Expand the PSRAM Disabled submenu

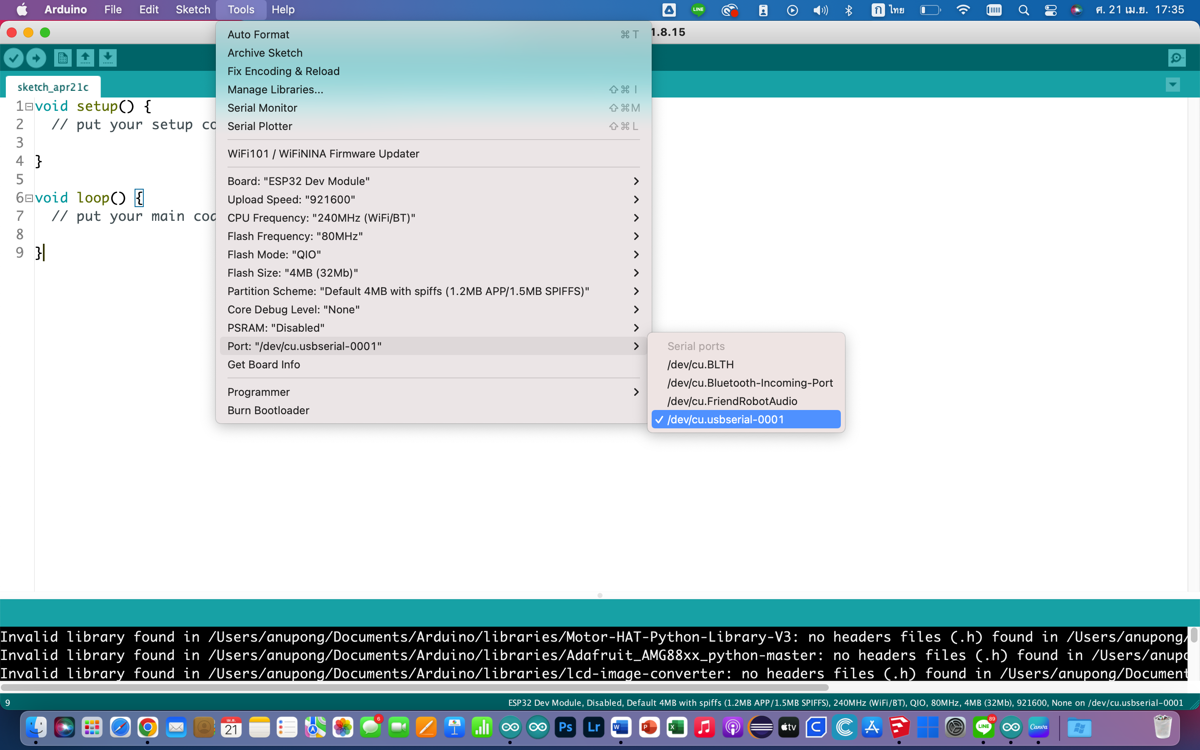pyautogui.click(x=433, y=328)
